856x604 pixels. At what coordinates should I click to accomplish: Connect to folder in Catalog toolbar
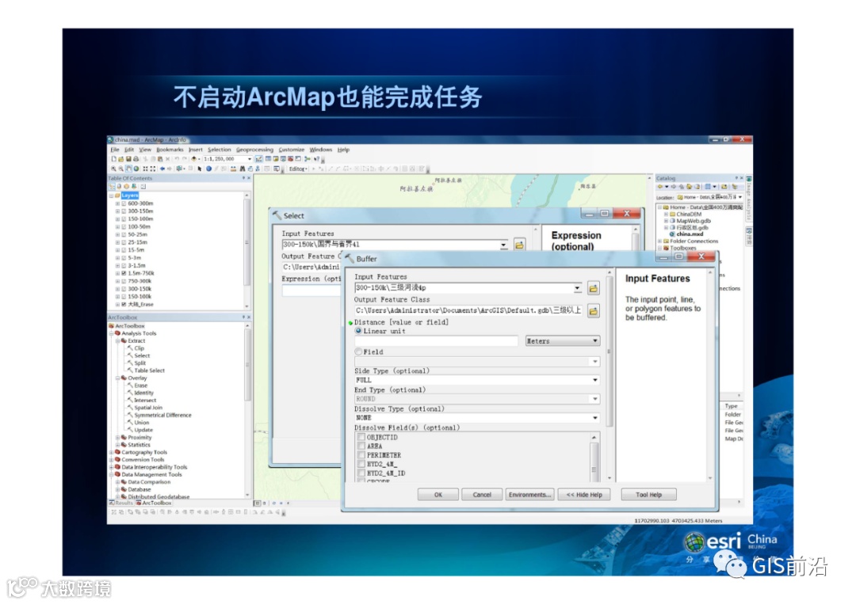tap(724, 187)
